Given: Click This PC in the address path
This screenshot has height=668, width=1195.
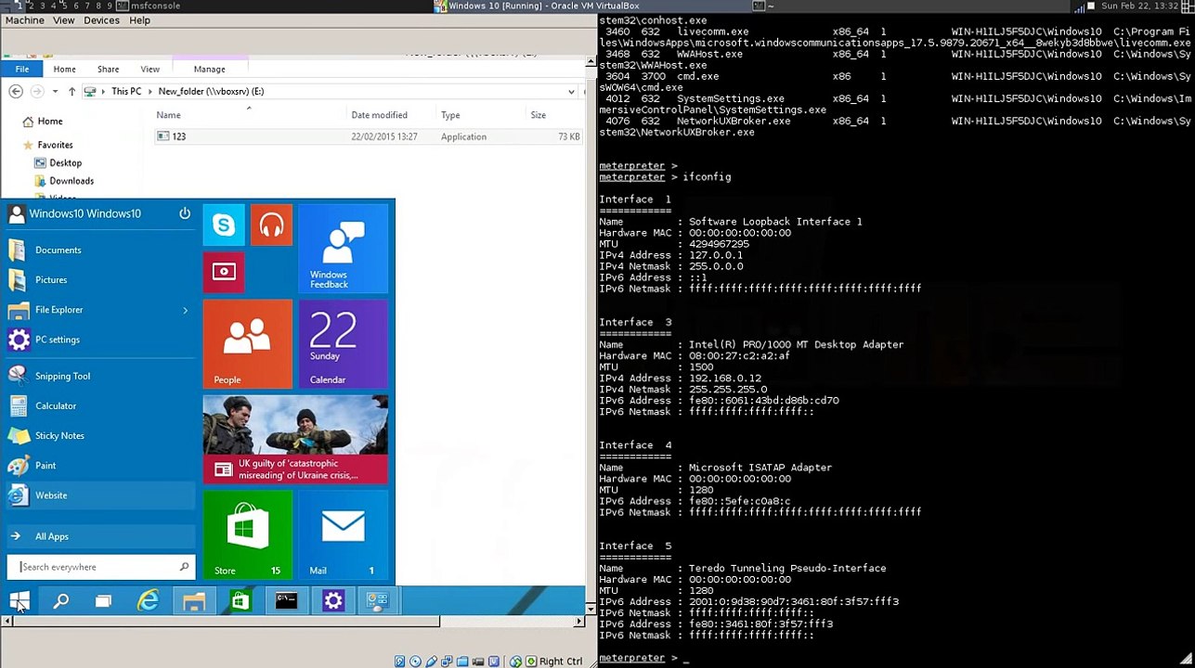Looking at the screenshot, I should click(126, 91).
